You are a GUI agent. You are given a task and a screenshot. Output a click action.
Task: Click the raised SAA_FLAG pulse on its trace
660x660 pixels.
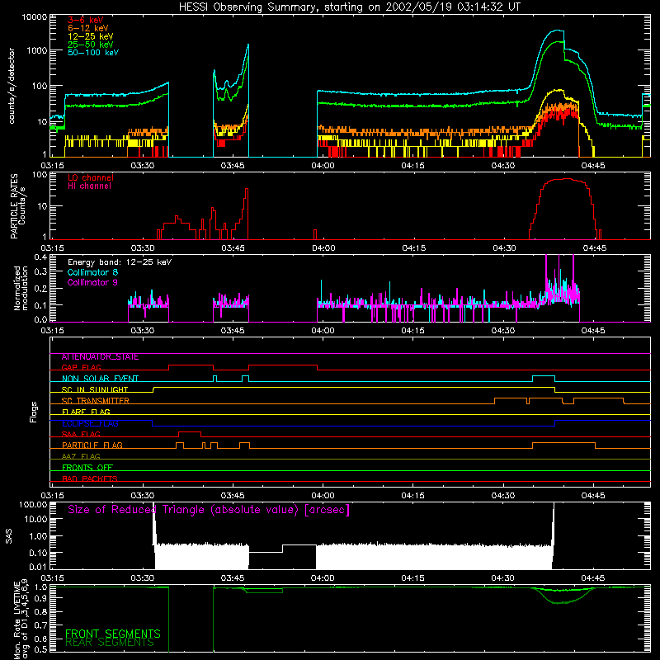point(190,432)
